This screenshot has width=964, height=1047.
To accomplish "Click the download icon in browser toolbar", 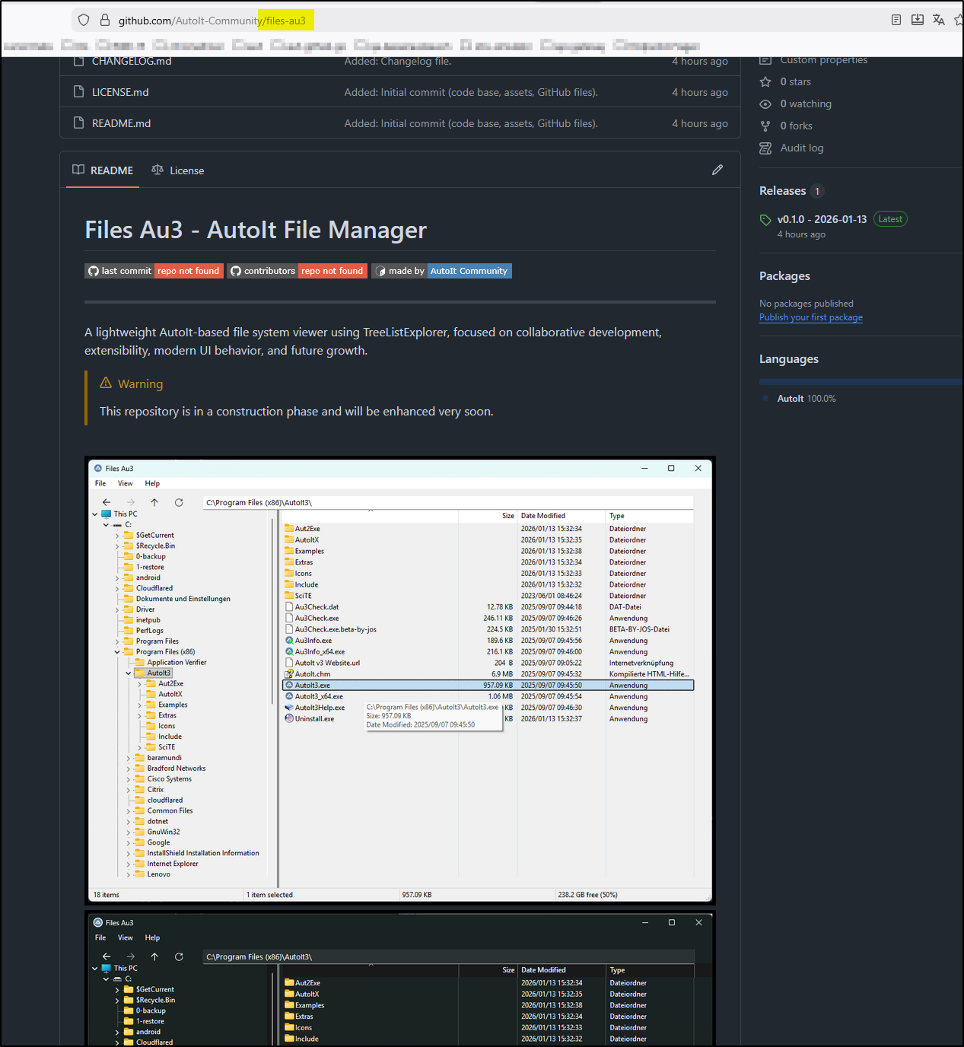I will (x=917, y=20).
